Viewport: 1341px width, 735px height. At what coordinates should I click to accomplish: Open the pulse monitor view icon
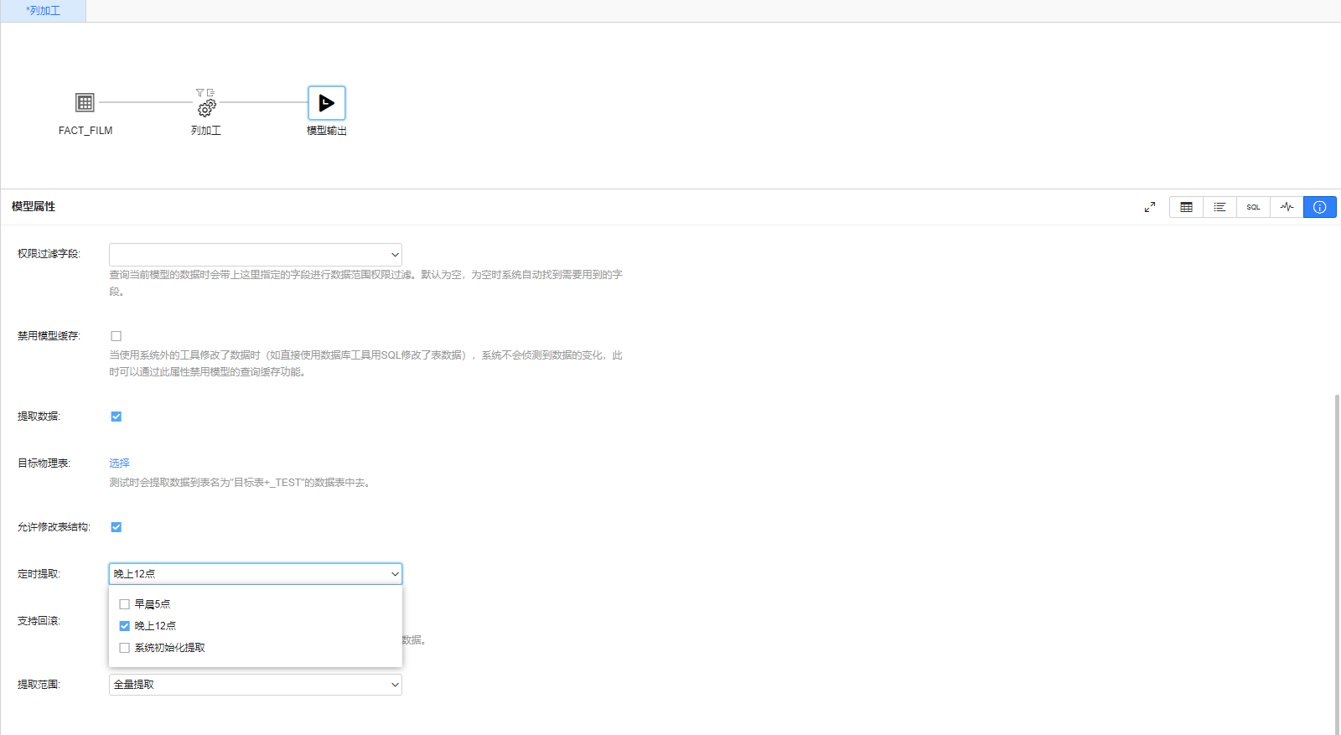pyautogui.click(x=1287, y=207)
